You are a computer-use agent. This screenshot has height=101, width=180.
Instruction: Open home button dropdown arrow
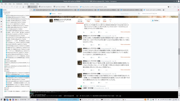[26, 7]
